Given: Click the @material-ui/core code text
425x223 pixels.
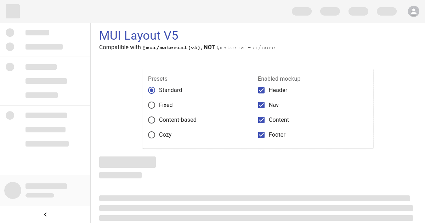Looking at the screenshot, I should point(246,47).
